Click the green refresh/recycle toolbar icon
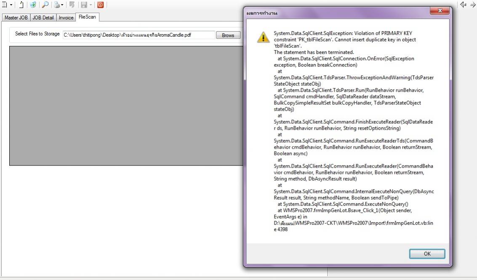477x280 pixels. 33,5
